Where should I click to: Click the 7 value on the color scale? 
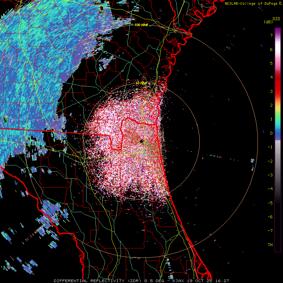coord(271,35)
